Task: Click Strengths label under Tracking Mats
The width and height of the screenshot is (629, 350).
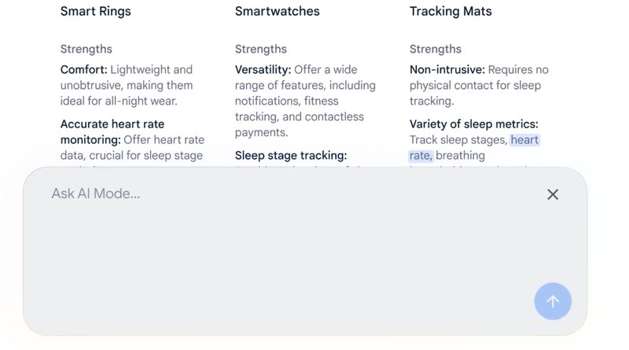Action: tap(436, 49)
